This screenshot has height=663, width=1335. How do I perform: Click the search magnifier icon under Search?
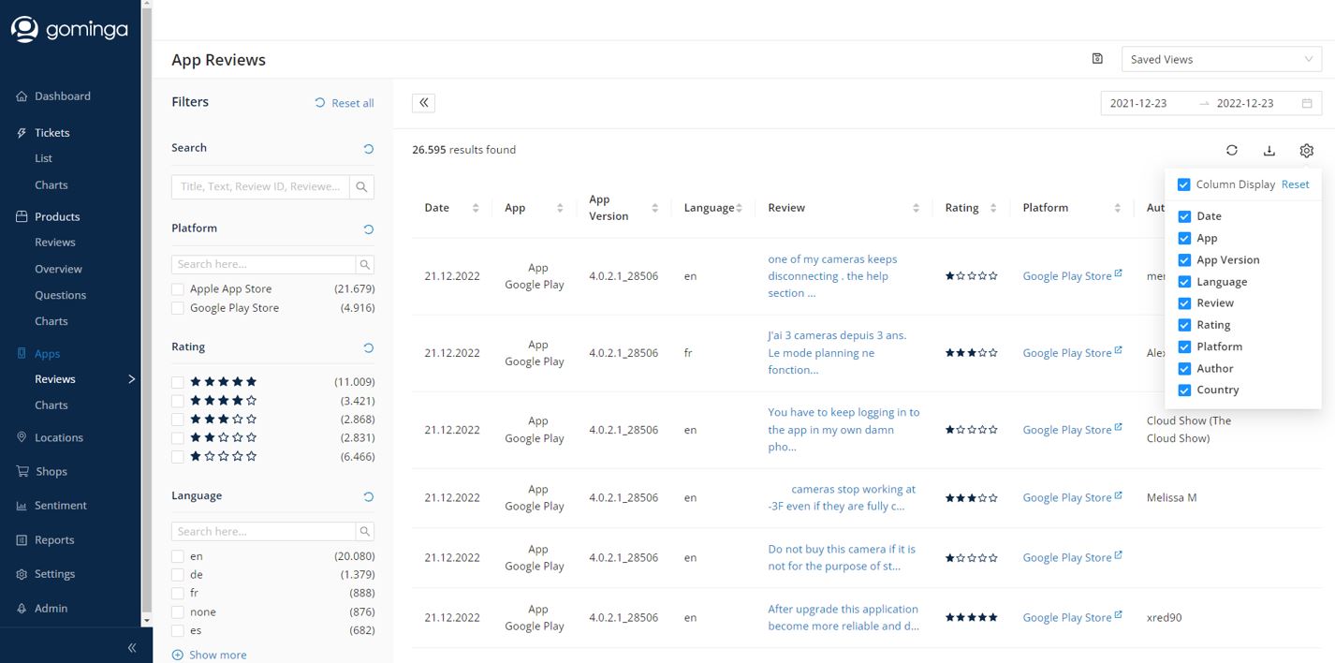(361, 186)
